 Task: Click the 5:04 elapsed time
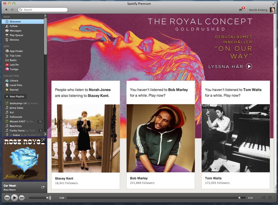[x=62, y=198]
